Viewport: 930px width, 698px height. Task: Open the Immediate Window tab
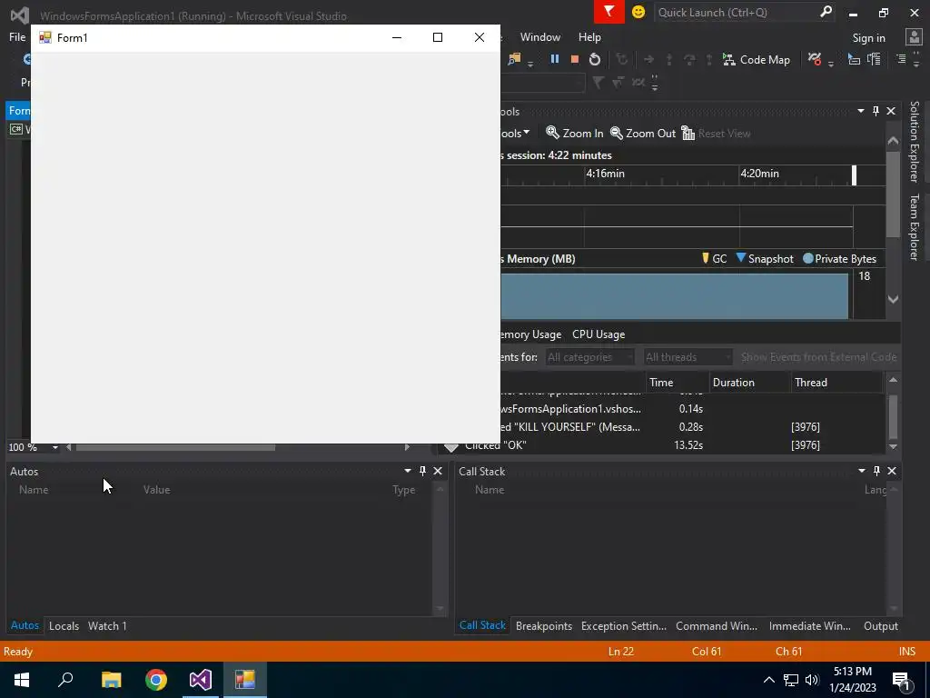coord(809,625)
